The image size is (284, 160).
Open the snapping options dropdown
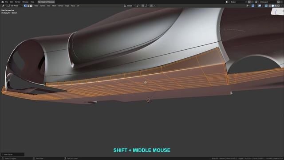[x=146, y=6]
